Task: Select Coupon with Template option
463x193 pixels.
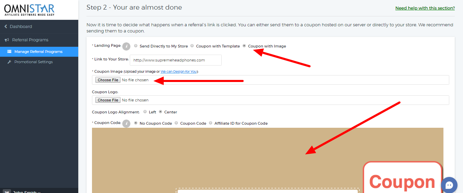Action: pos(192,46)
